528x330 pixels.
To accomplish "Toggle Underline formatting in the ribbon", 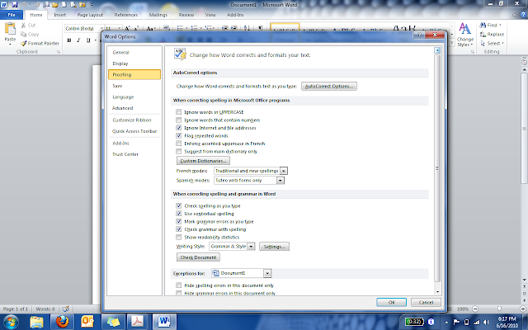I will 88,40.
